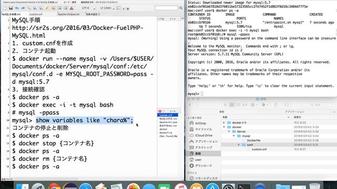Click Finder back navigation arrow
Image resolution: width=337 pixels, height=189 pixels.
coord(190,105)
